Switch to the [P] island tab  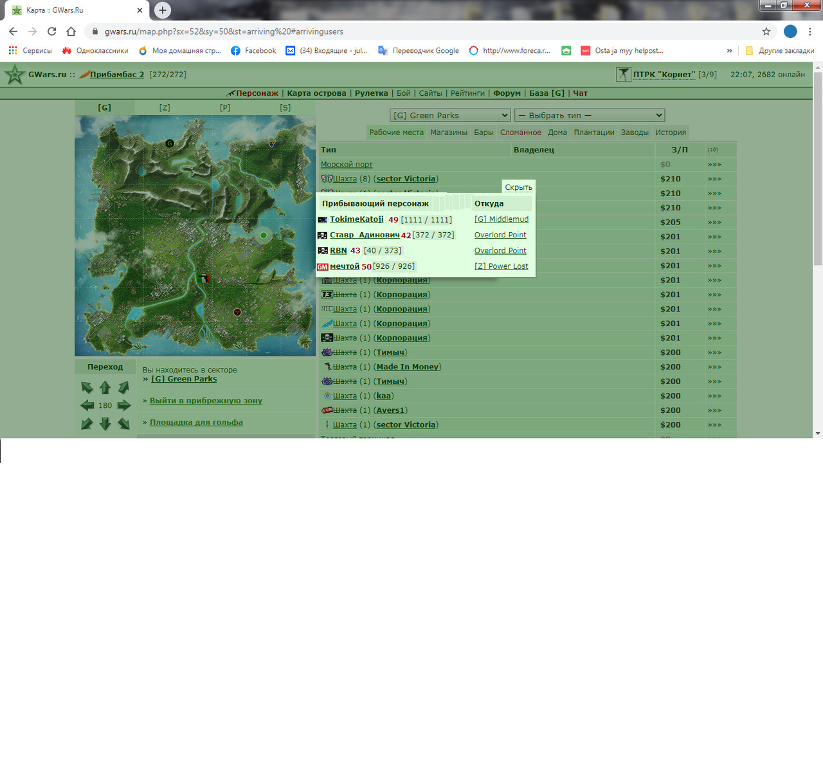[225, 107]
